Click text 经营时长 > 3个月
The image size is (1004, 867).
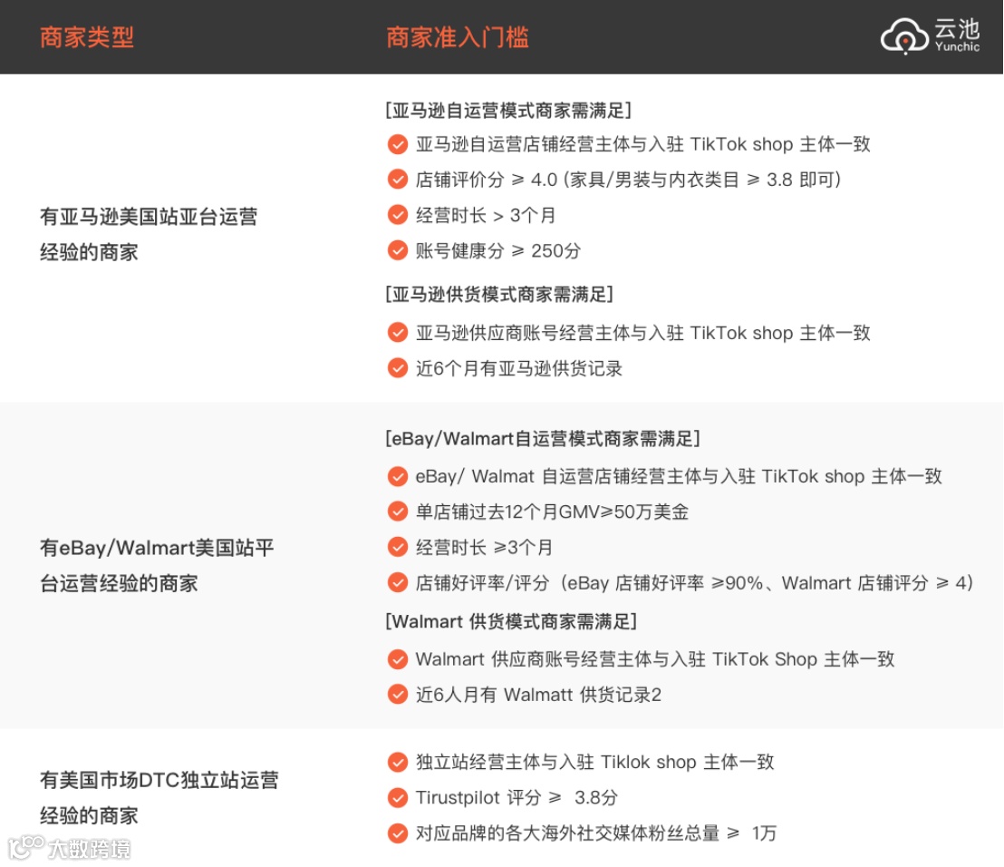[x=486, y=215]
